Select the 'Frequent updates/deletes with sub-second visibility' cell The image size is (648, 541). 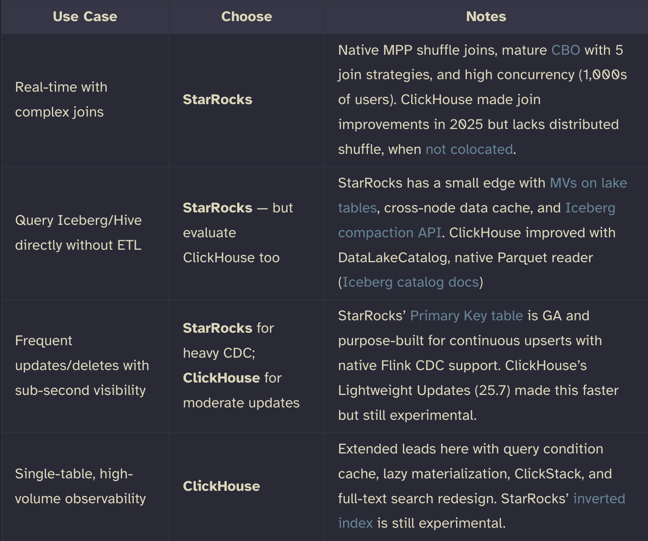point(85,366)
